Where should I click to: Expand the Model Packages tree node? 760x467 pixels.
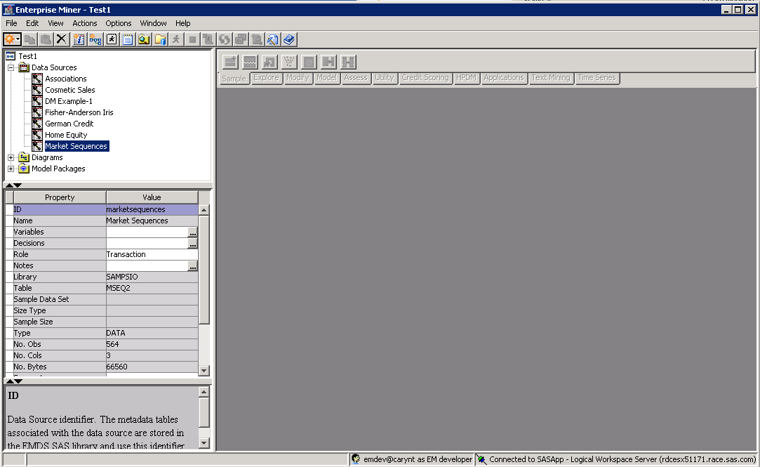11,169
